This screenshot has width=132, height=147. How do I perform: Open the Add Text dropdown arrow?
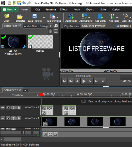tap(117, 18)
